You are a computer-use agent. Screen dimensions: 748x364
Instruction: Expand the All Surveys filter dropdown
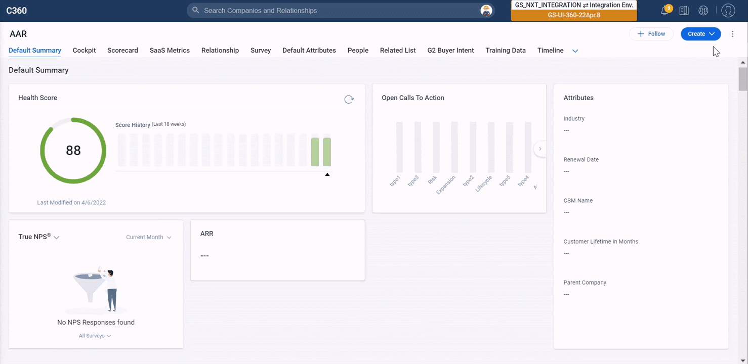(95, 336)
